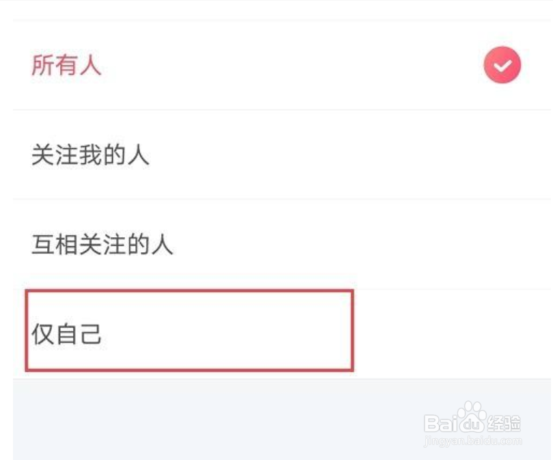Click empty space right of 仅自己 box
The width and height of the screenshot is (553, 460).
[x=453, y=334]
